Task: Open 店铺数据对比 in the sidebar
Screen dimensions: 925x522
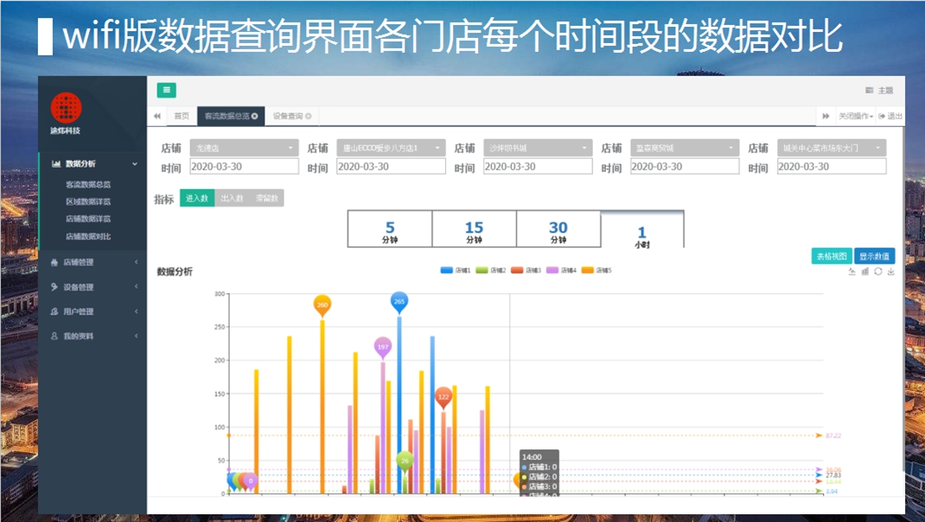Action: [88, 237]
